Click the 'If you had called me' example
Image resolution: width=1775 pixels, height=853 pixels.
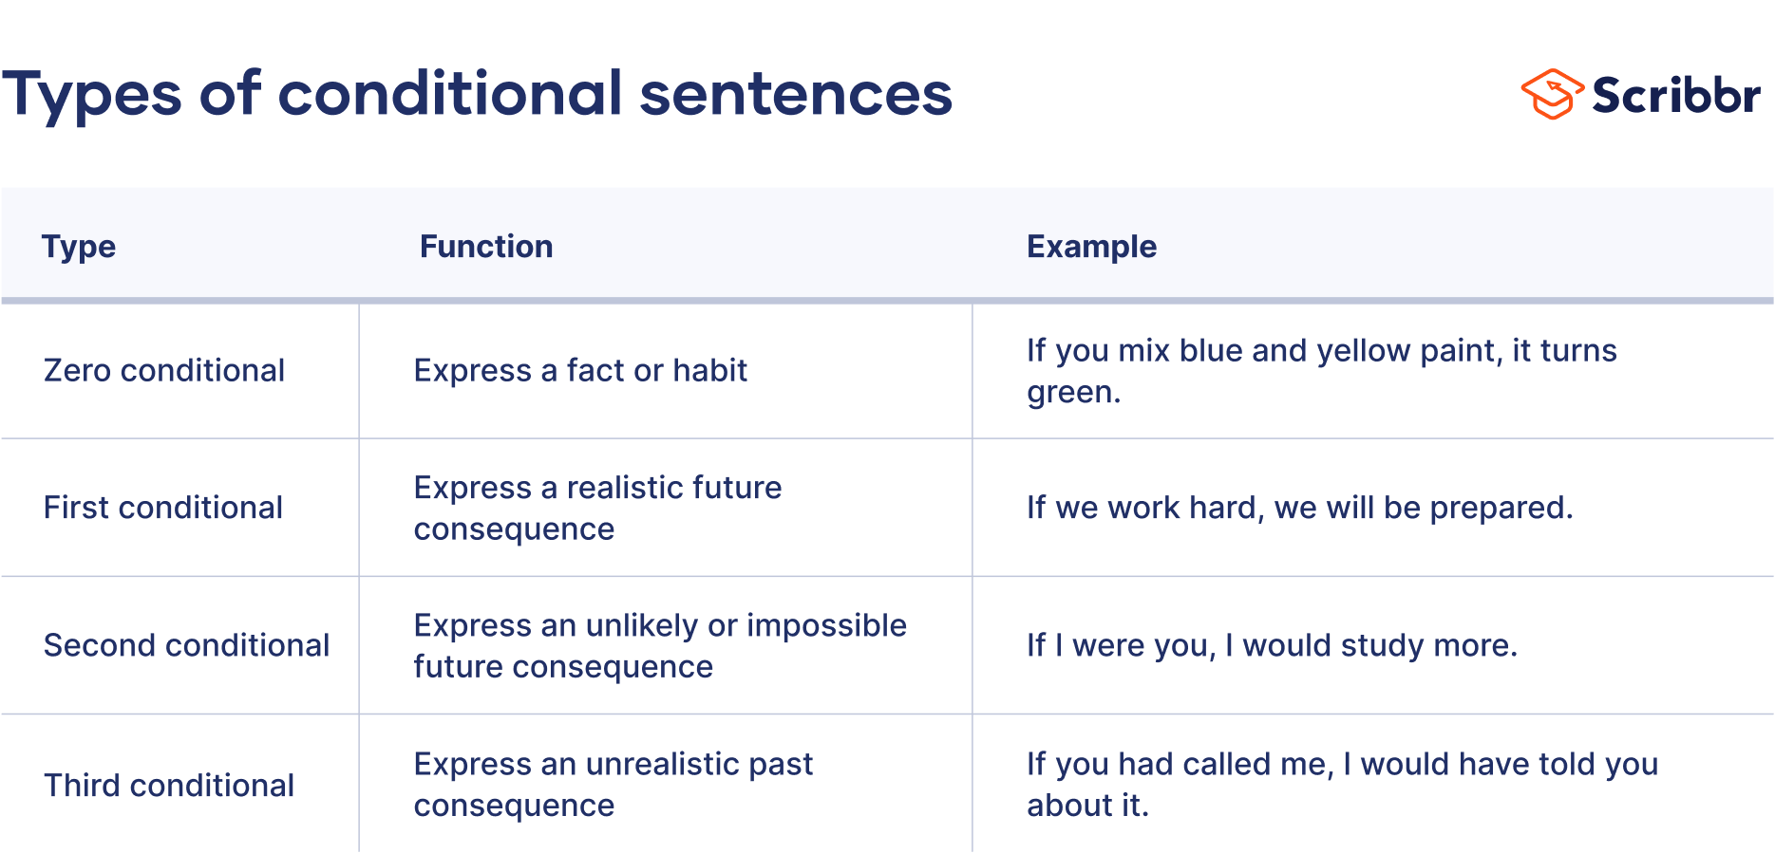(1342, 764)
